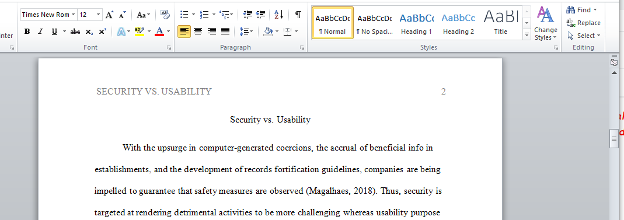Click the ruler toggle above scrollbar

pyautogui.click(x=614, y=62)
